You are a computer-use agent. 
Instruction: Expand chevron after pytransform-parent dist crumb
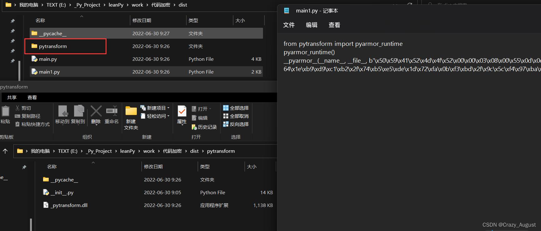(x=203, y=151)
